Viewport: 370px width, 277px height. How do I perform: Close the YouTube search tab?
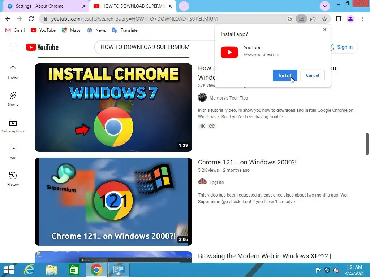coord(170,6)
